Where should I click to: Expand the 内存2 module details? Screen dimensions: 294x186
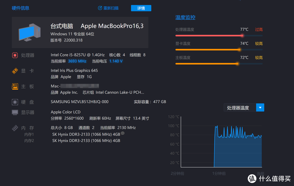[x=29, y=140]
